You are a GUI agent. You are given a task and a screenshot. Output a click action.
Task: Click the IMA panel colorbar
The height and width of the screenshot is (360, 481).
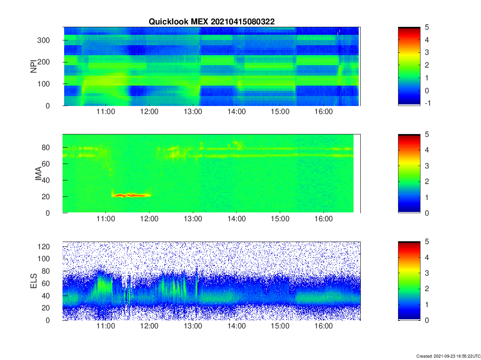(409, 173)
